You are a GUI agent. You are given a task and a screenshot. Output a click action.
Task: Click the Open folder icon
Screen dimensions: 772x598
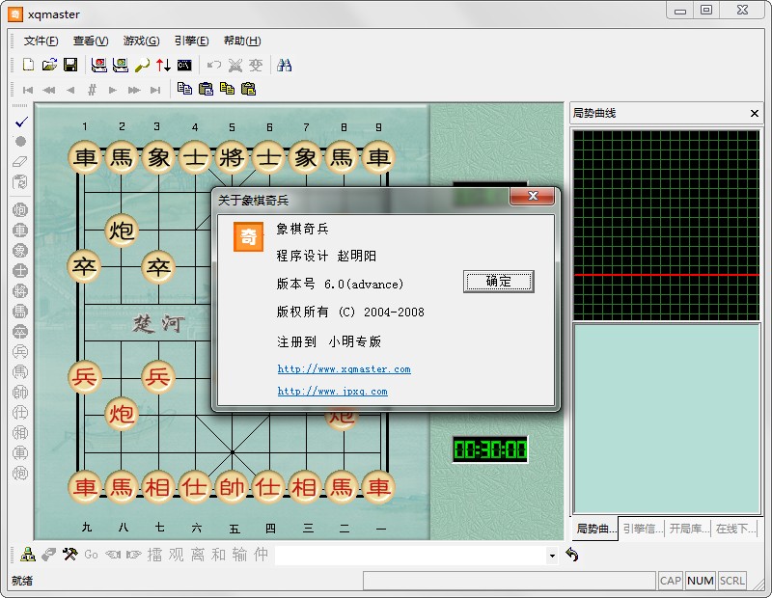pos(49,65)
